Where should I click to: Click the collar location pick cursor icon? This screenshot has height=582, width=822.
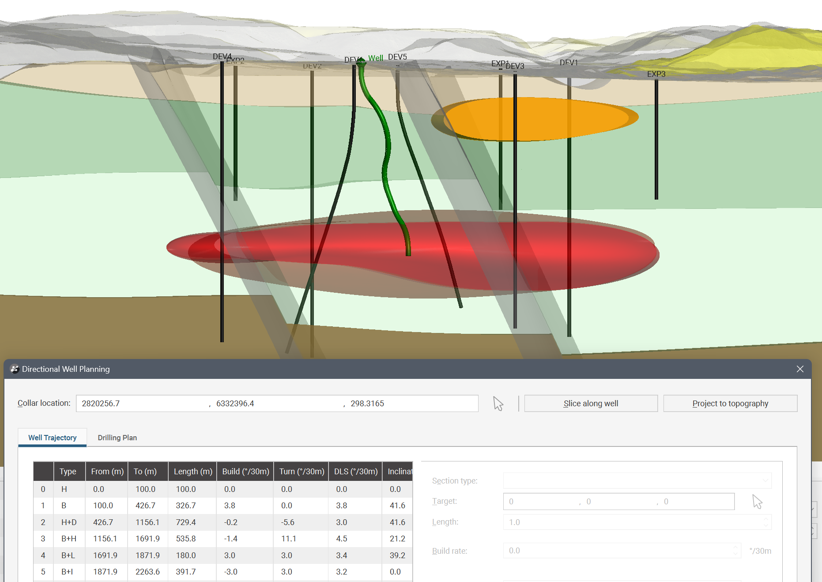point(498,404)
